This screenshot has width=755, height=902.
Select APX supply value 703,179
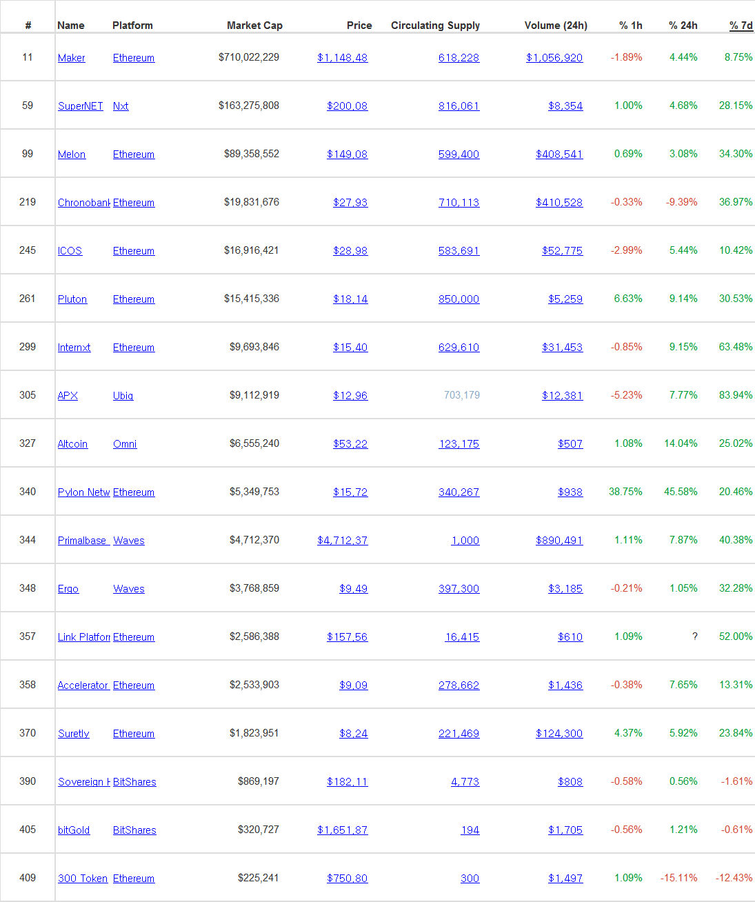click(462, 395)
